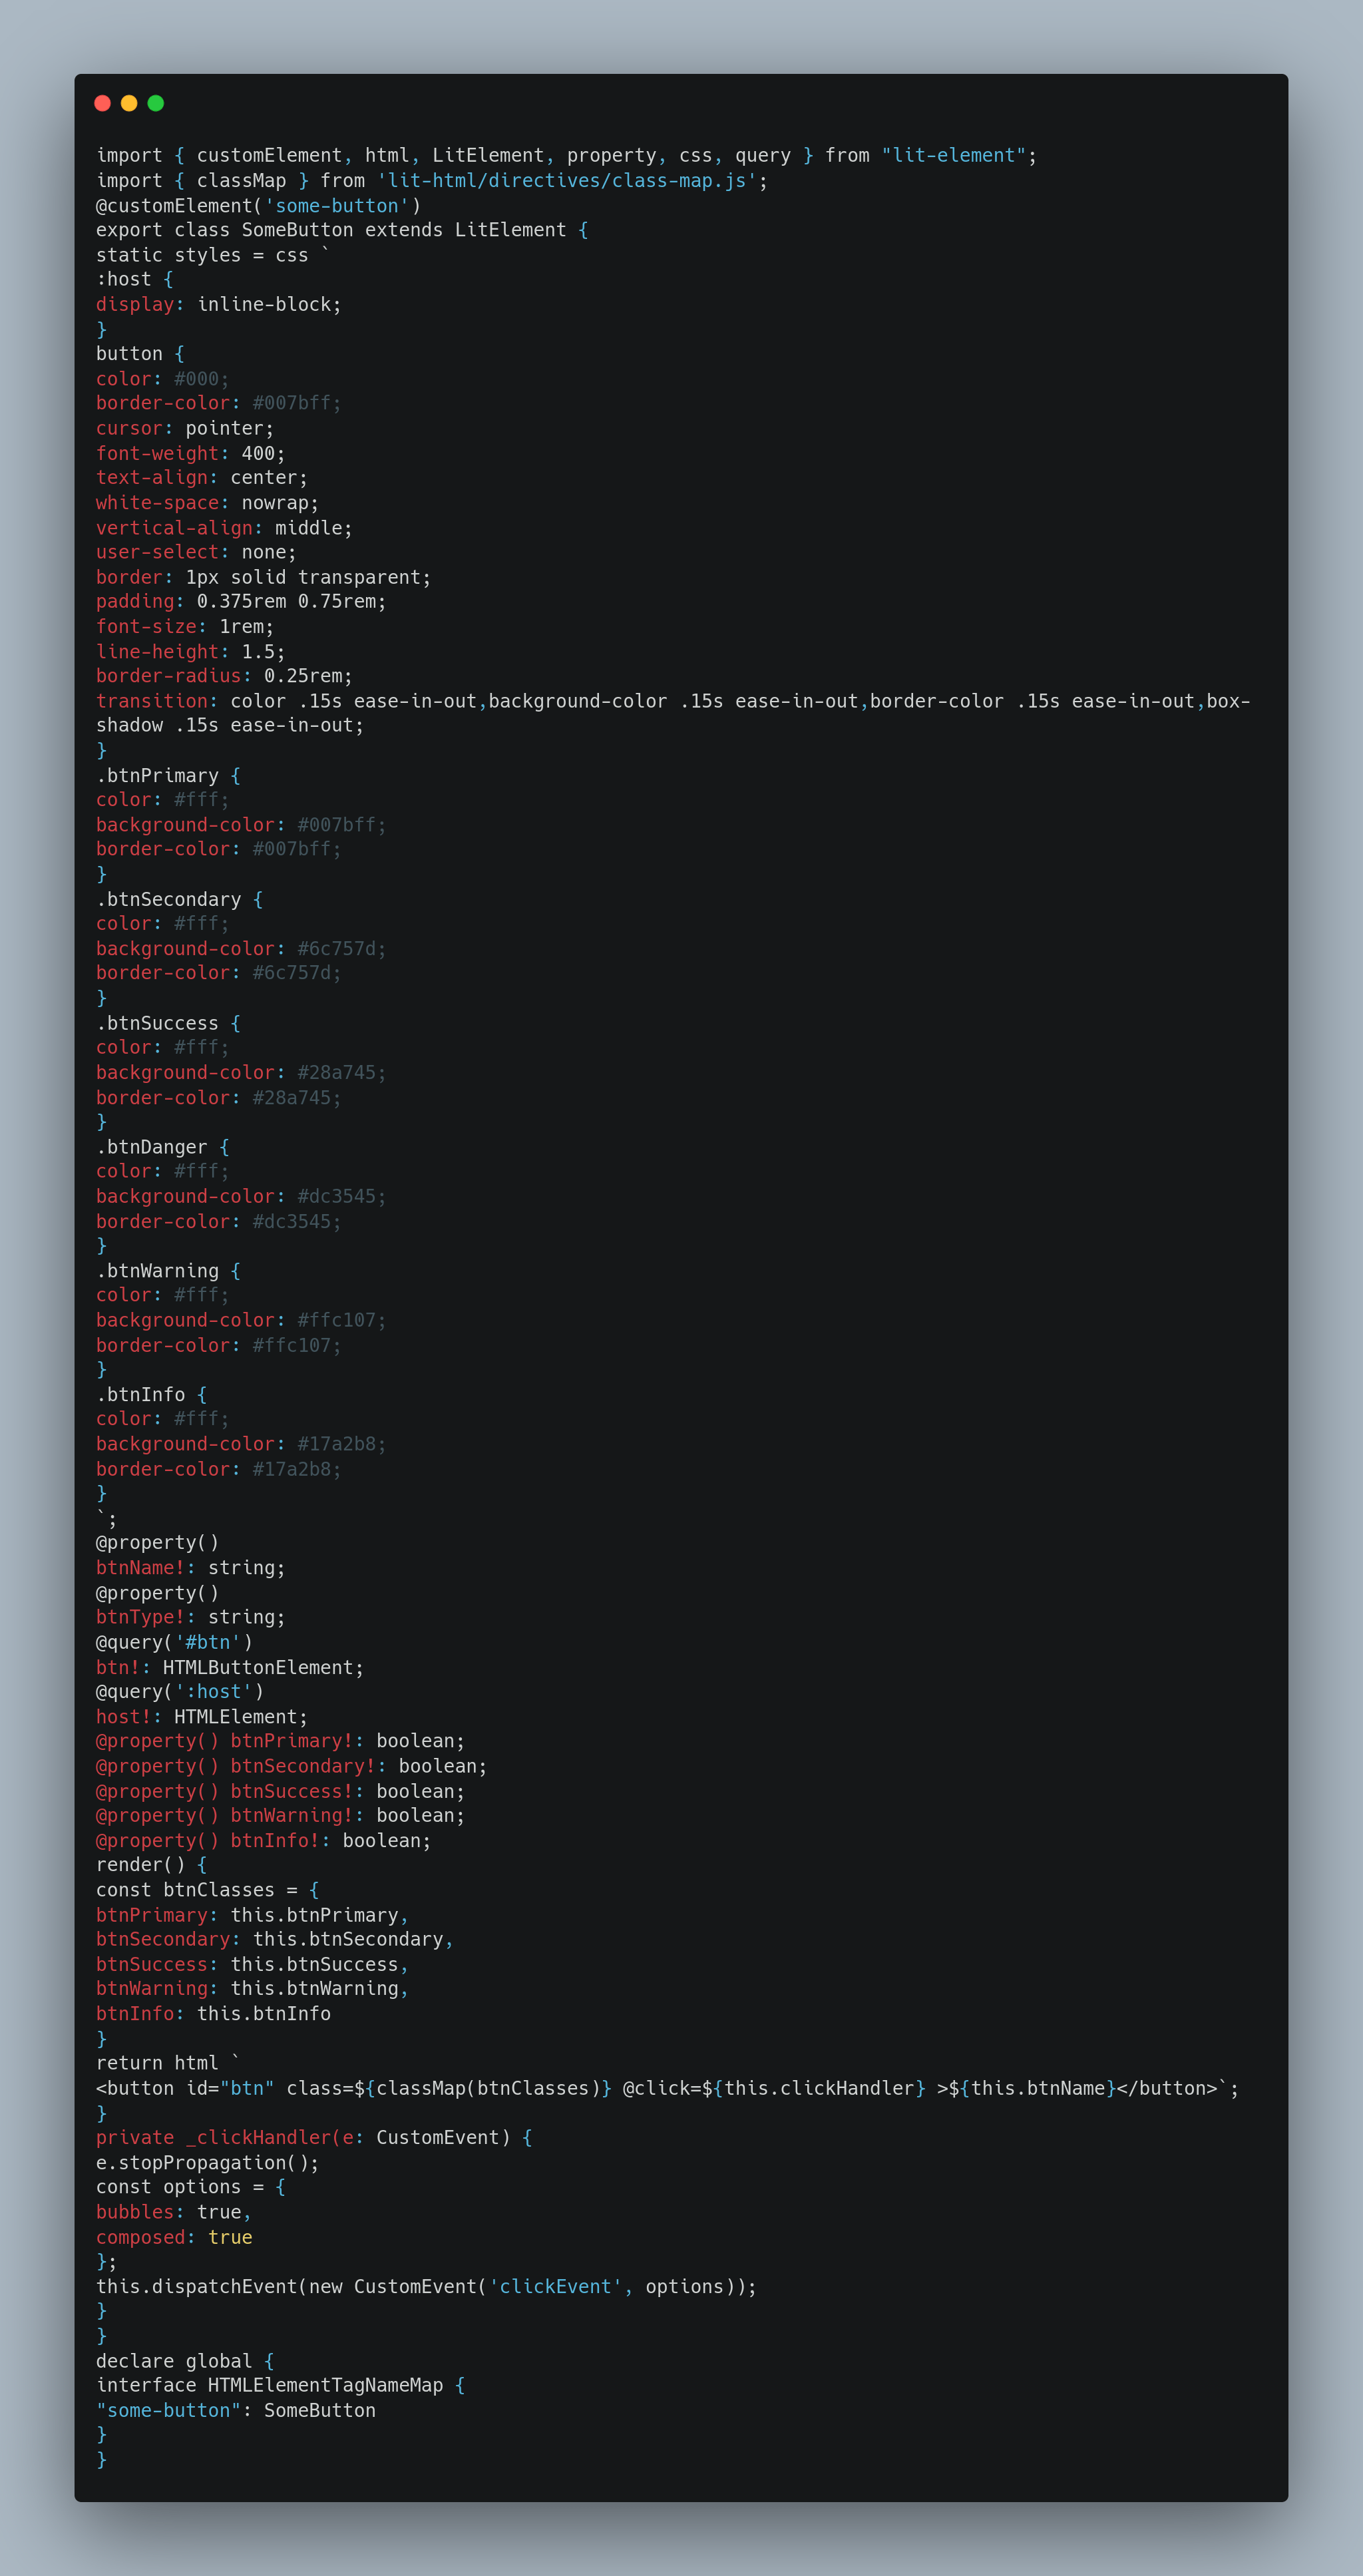
Task: Select the 'this.dispatchEvent(new CustomEvent' line
Action: 426,2287
